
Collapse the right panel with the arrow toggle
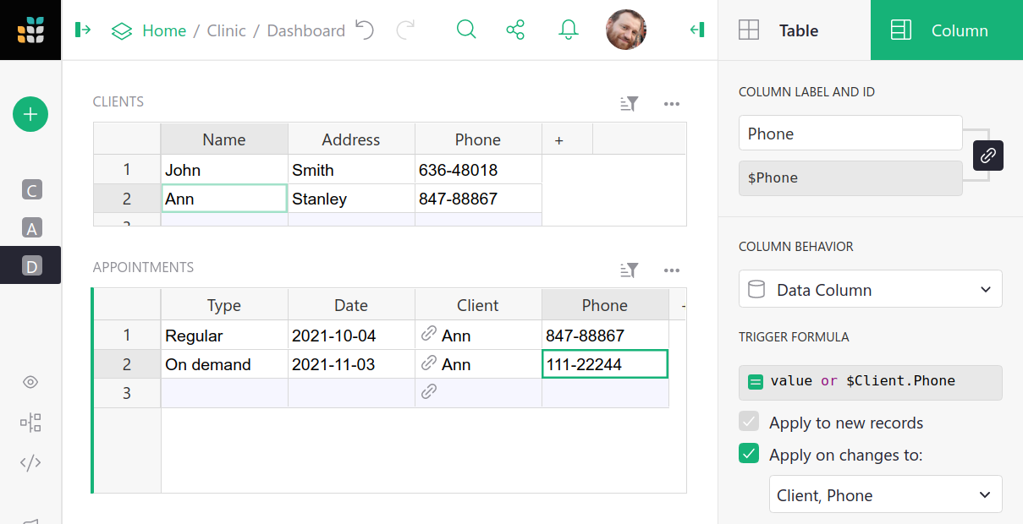696,29
